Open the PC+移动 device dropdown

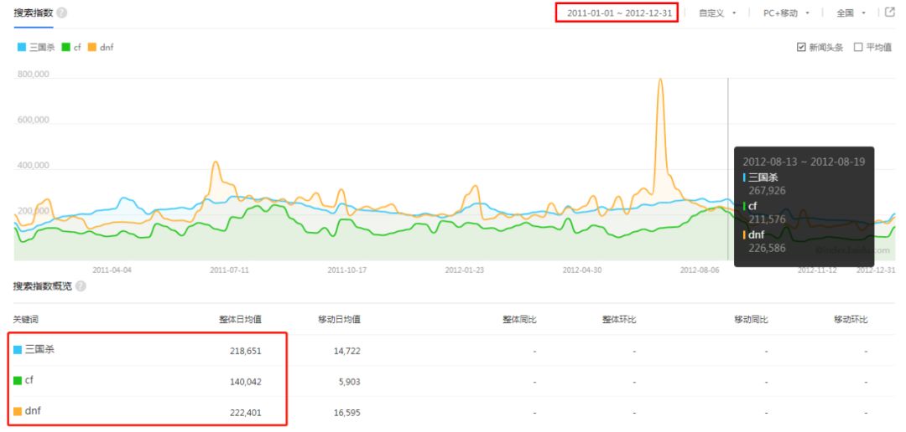pyautogui.click(x=786, y=13)
